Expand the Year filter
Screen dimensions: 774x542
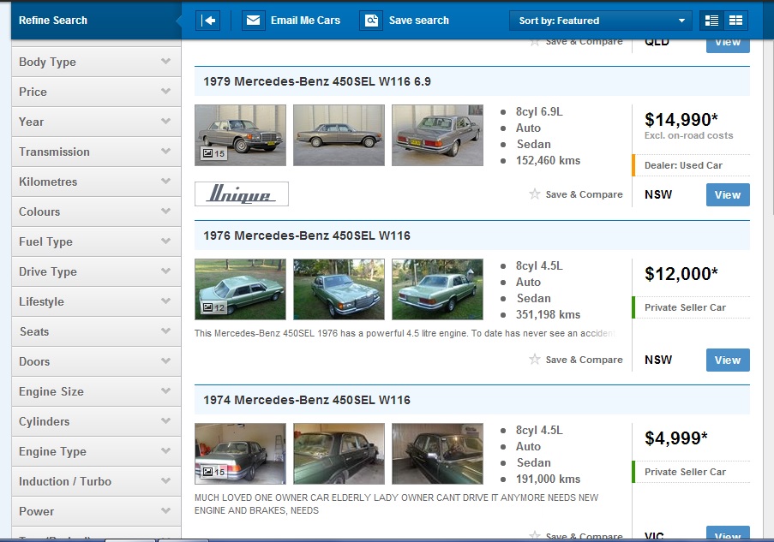coord(96,122)
